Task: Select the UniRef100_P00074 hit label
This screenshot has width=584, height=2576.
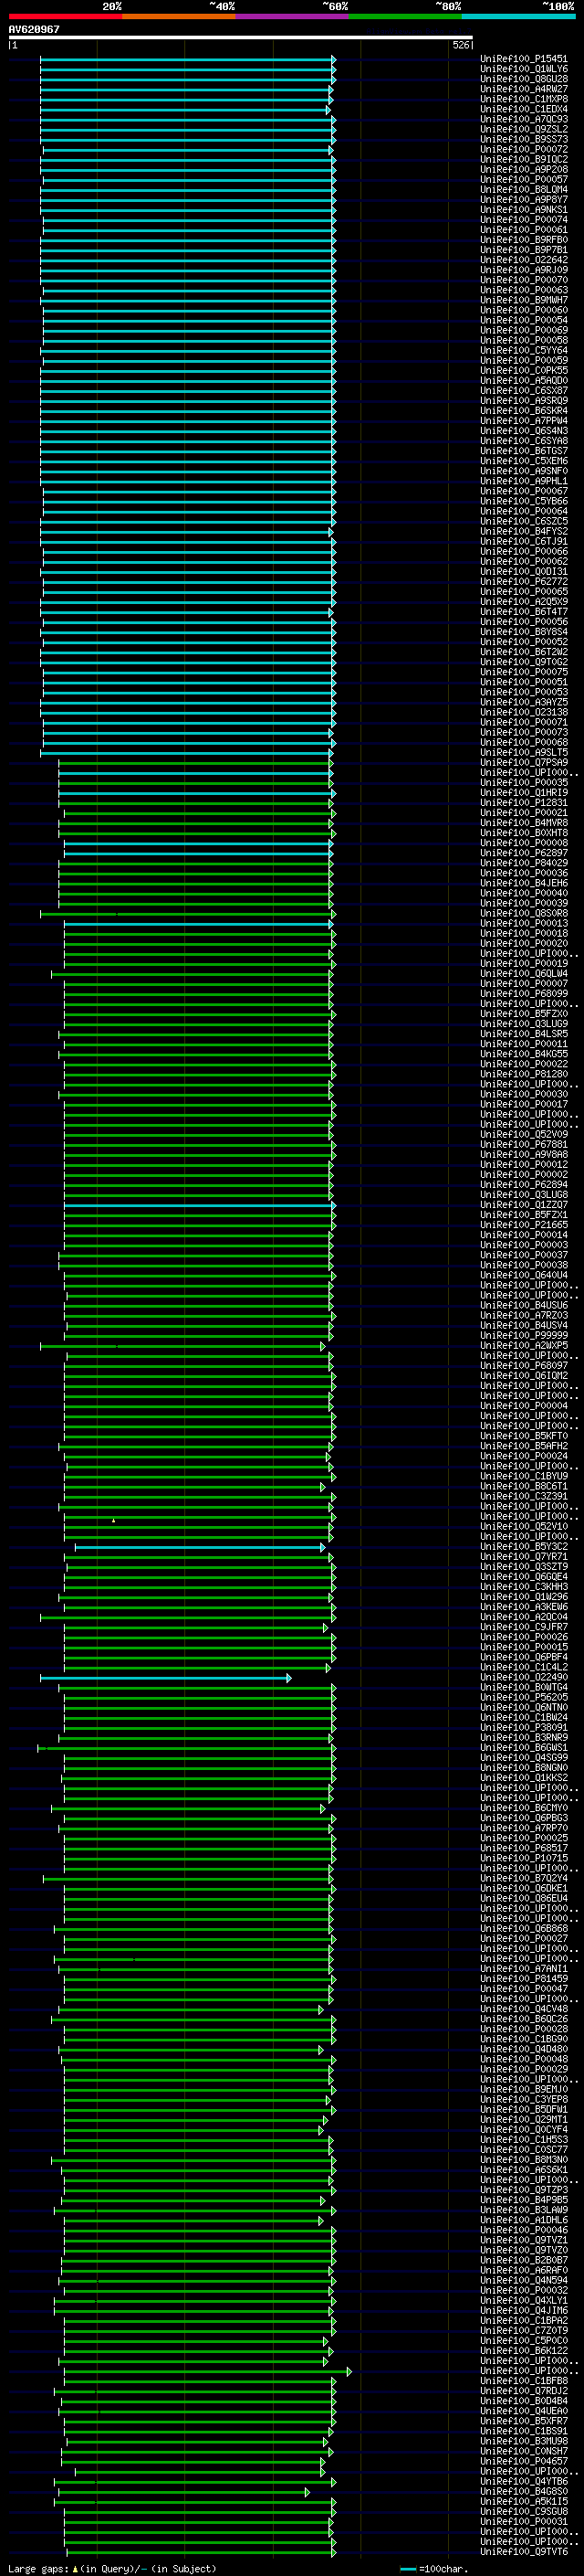Action: pos(524,220)
